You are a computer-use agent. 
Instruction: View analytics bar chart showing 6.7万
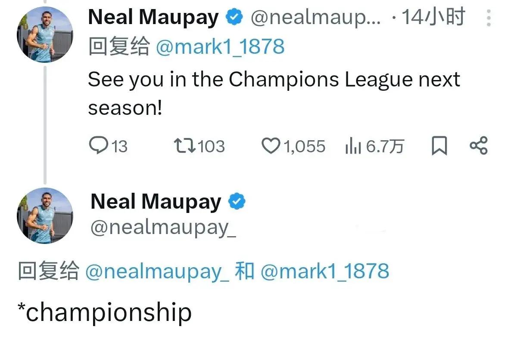click(x=352, y=147)
